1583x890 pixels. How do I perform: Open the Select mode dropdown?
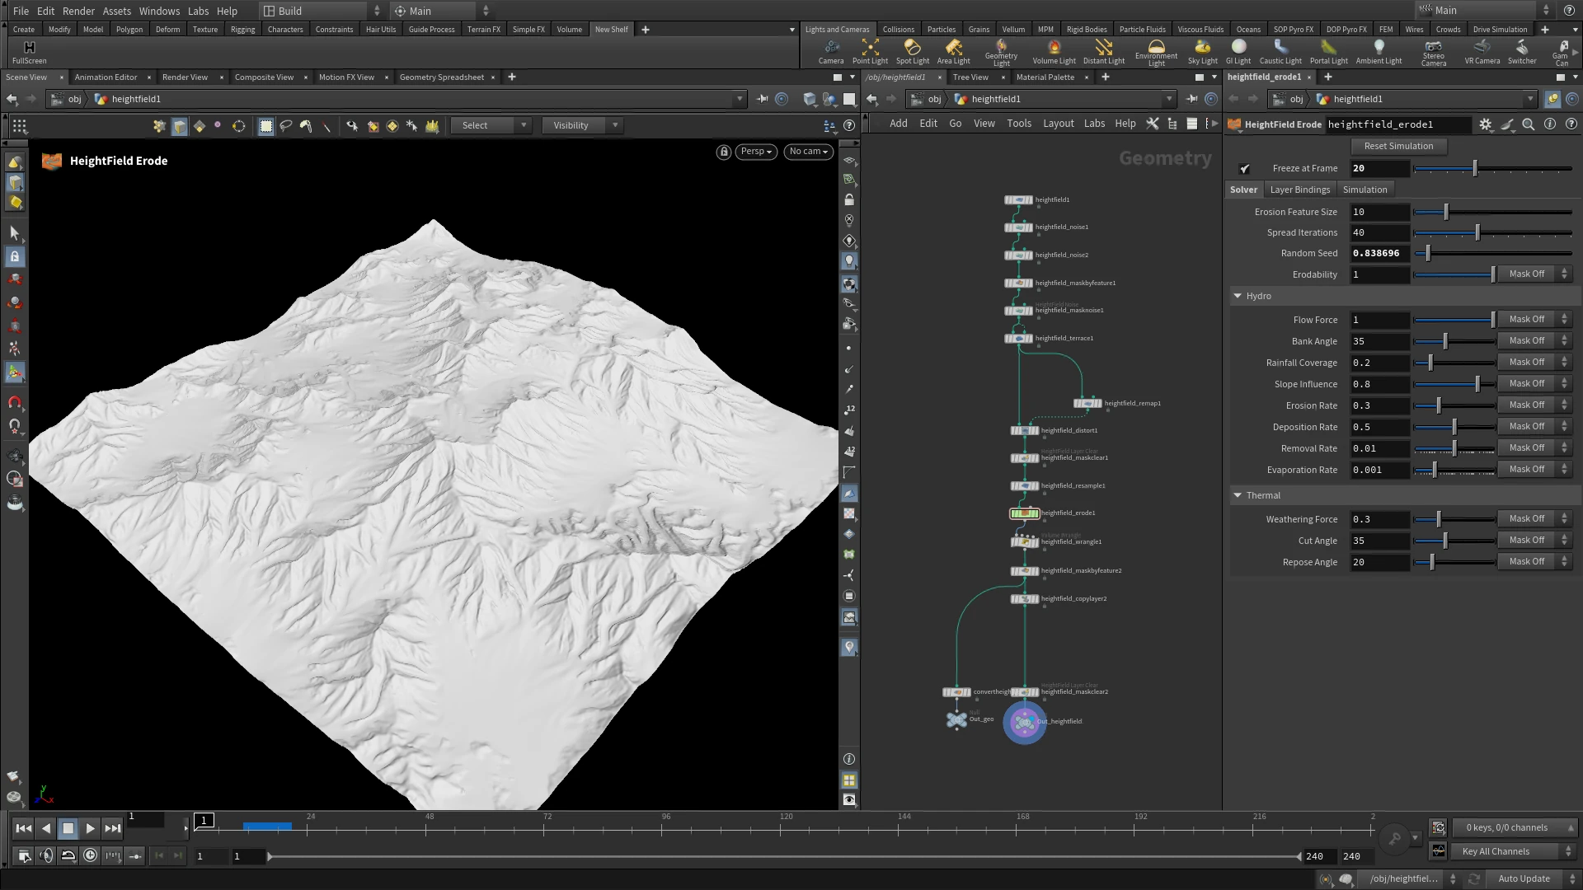(491, 125)
